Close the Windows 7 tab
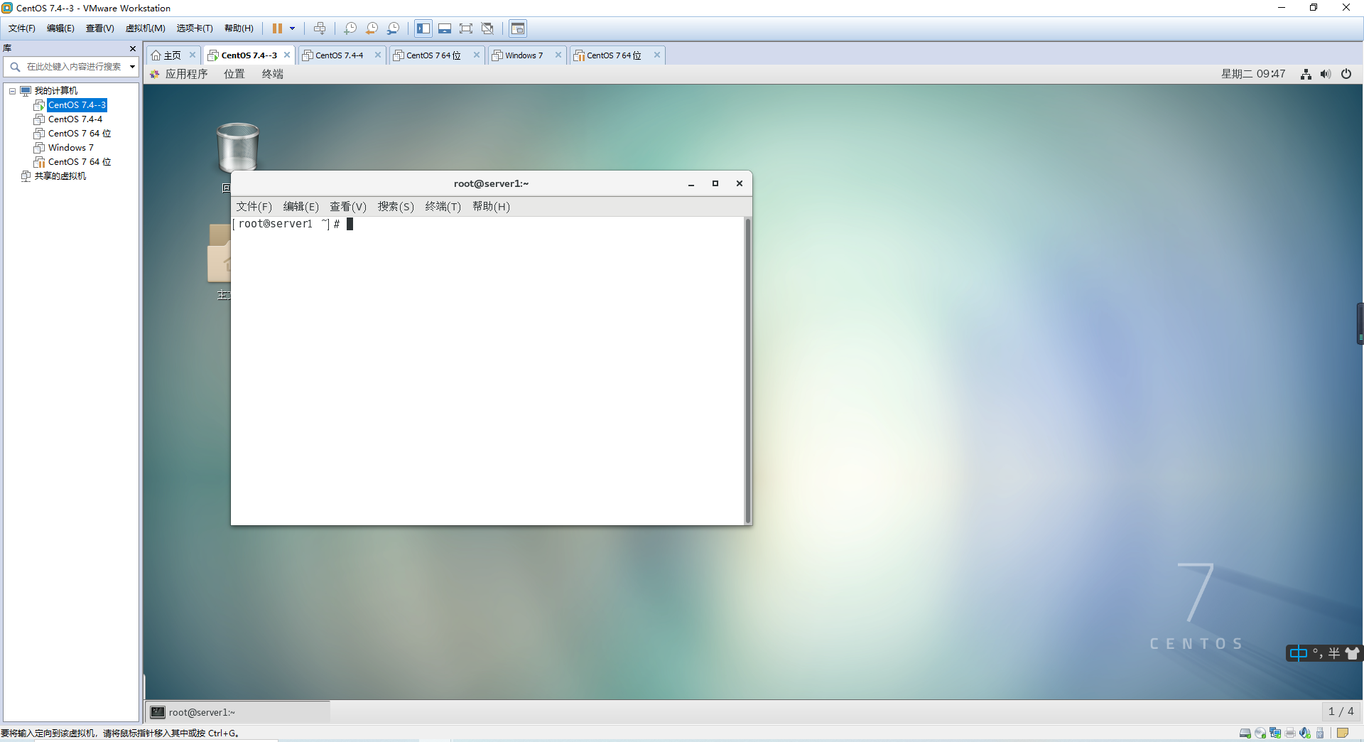Screen dimensions: 1364x742 pos(558,55)
